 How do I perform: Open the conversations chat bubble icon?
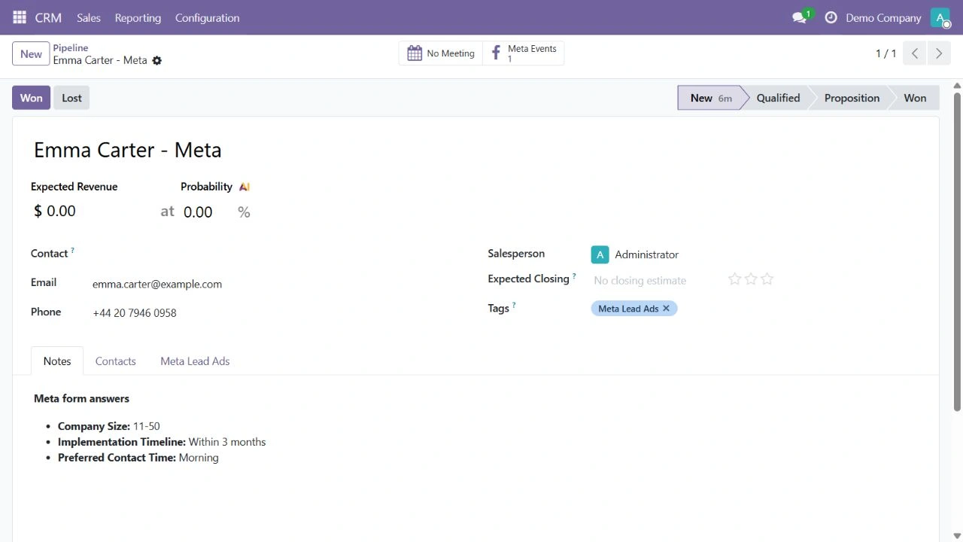point(799,17)
